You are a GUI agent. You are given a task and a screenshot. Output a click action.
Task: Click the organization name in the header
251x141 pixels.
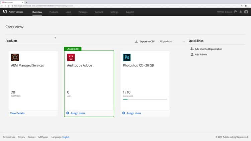tap(225, 12)
